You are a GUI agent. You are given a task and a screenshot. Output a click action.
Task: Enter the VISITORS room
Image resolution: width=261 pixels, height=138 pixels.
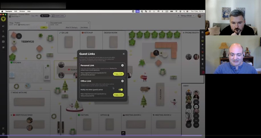pyautogui.click(x=87, y=124)
